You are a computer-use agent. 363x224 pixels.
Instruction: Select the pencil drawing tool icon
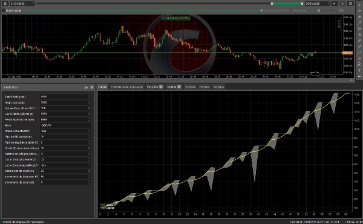359,28
